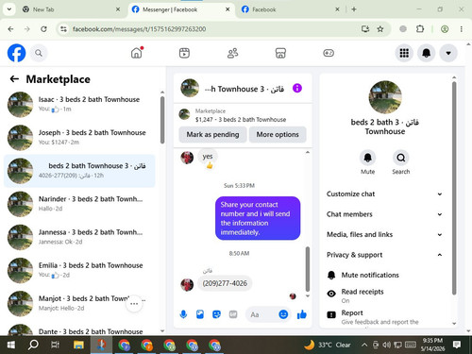Image resolution: width=472 pixels, height=354 pixels.
Task: Open Jannessa conversation
Action: point(80,237)
